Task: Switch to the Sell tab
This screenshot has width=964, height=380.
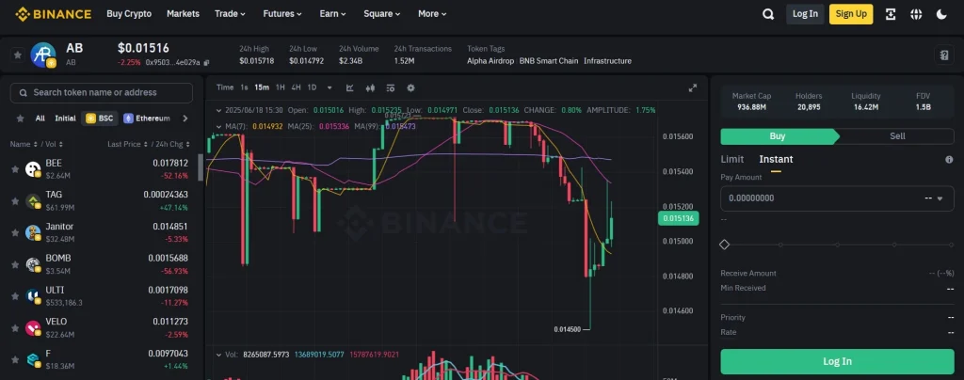Action: [897, 135]
